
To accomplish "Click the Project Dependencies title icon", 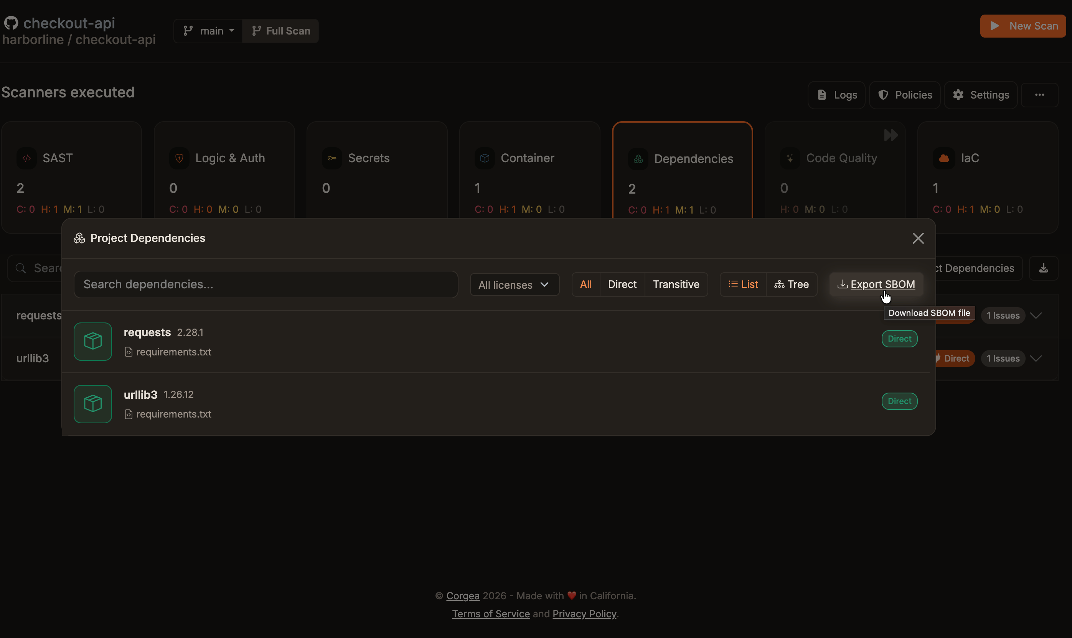I will coord(79,238).
